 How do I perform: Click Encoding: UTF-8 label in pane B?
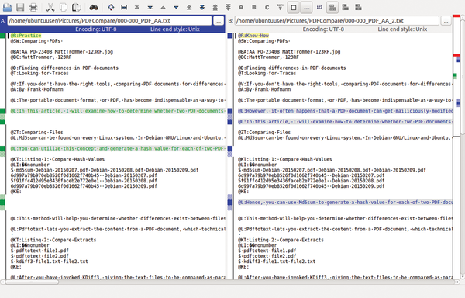pos(323,29)
